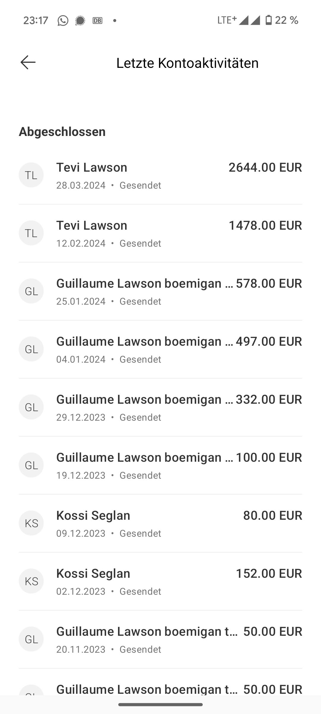The height and width of the screenshot is (714, 321).
Task: Open Kossi Seglan 152.00 EUR transaction
Action: click(x=160, y=582)
